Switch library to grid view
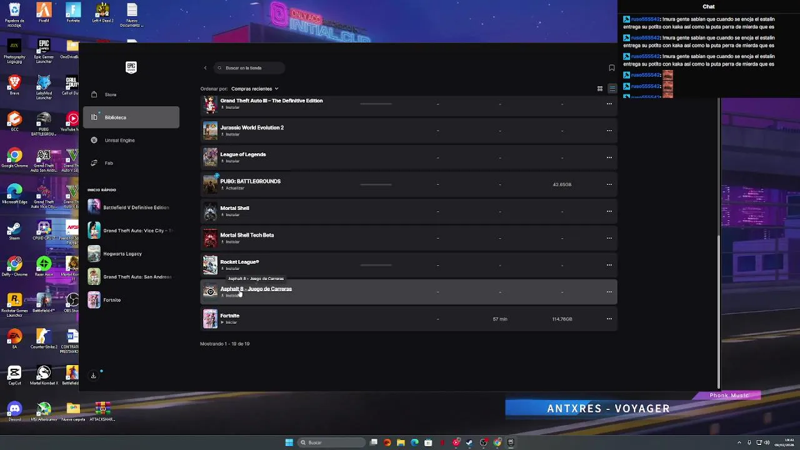 [600, 89]
